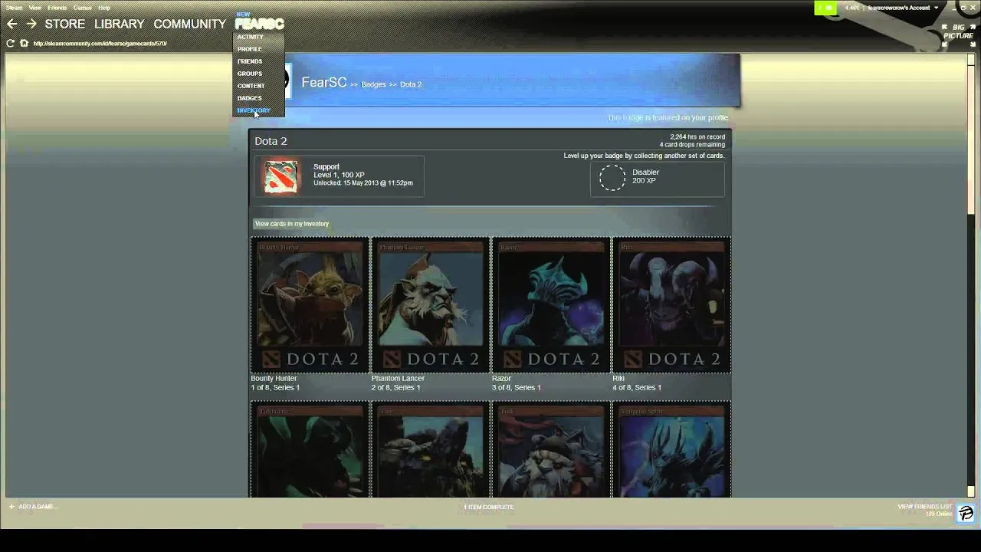The height and width of the screenshot is (552, 981).
Task: Open the Games menu
Action: pyautogui.click(x=83, y=8)
